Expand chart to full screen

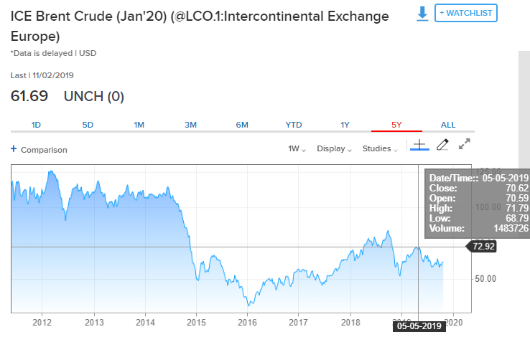click(x=464, y=144)
